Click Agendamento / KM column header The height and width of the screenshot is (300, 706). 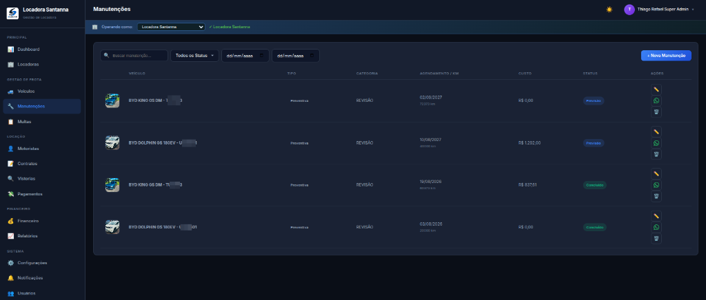(439, 73)
